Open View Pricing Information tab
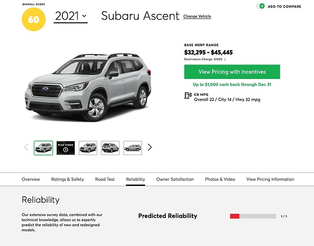Image resolution: width=314 pixels, height=246 pixels. tap(270, 179)
